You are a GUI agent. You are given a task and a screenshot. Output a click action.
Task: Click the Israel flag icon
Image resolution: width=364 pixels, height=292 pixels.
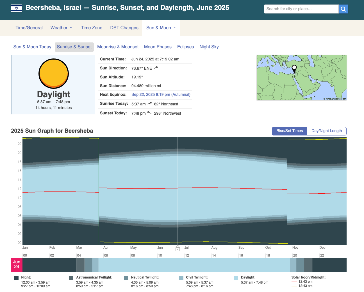(x=17, y=8)
